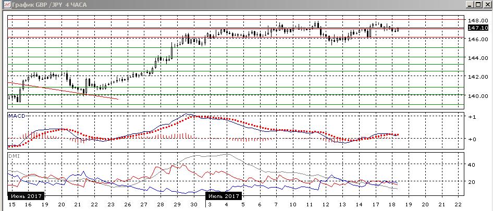Click the chart window icon in title bar
The height and width of the screenshot is (211, 493).
[6, 5]
